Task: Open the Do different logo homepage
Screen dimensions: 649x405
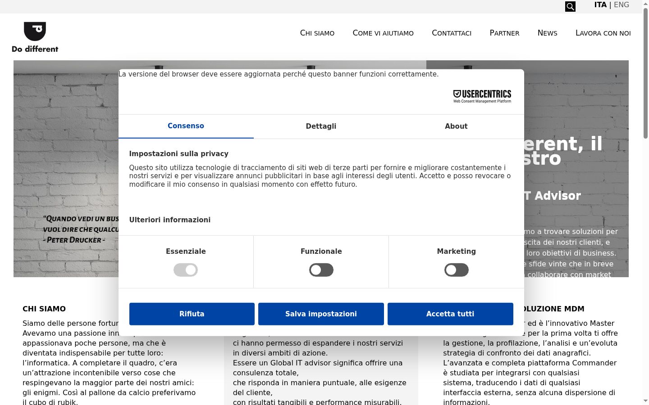Action: (x=35, y=37)
